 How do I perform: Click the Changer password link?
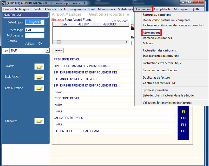pyautogui.click(x=12, y=41)
